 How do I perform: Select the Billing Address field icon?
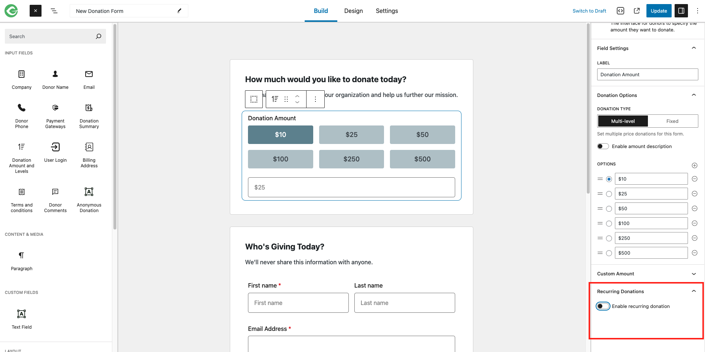click(89, 147)
